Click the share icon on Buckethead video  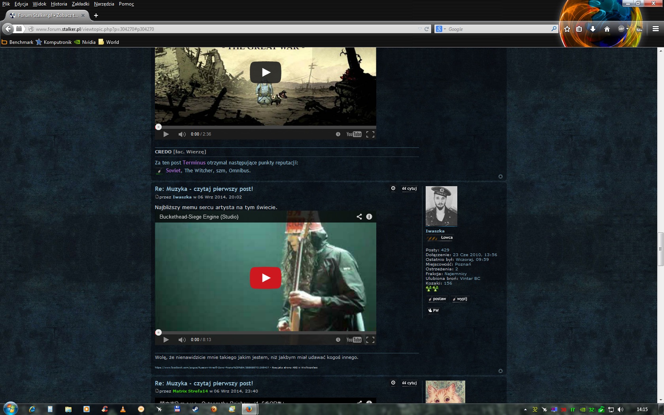pos(359,217)
